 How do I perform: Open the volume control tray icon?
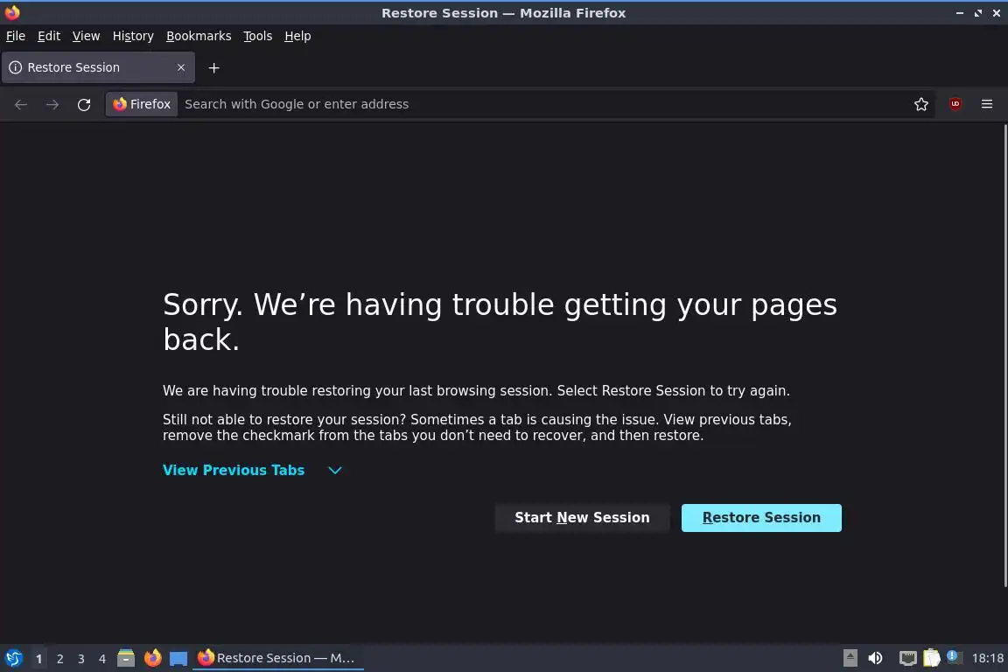pos(875,658)
